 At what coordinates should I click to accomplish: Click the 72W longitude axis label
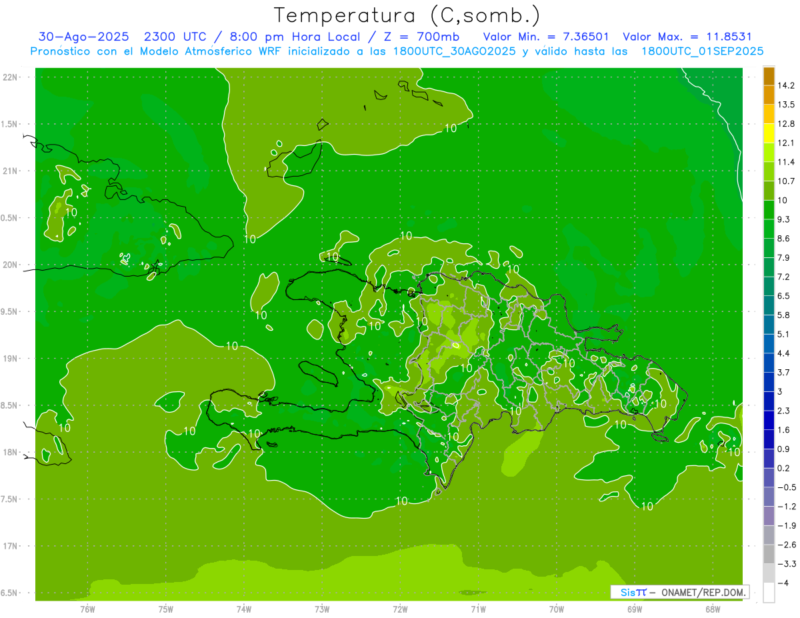coord(400,609)
